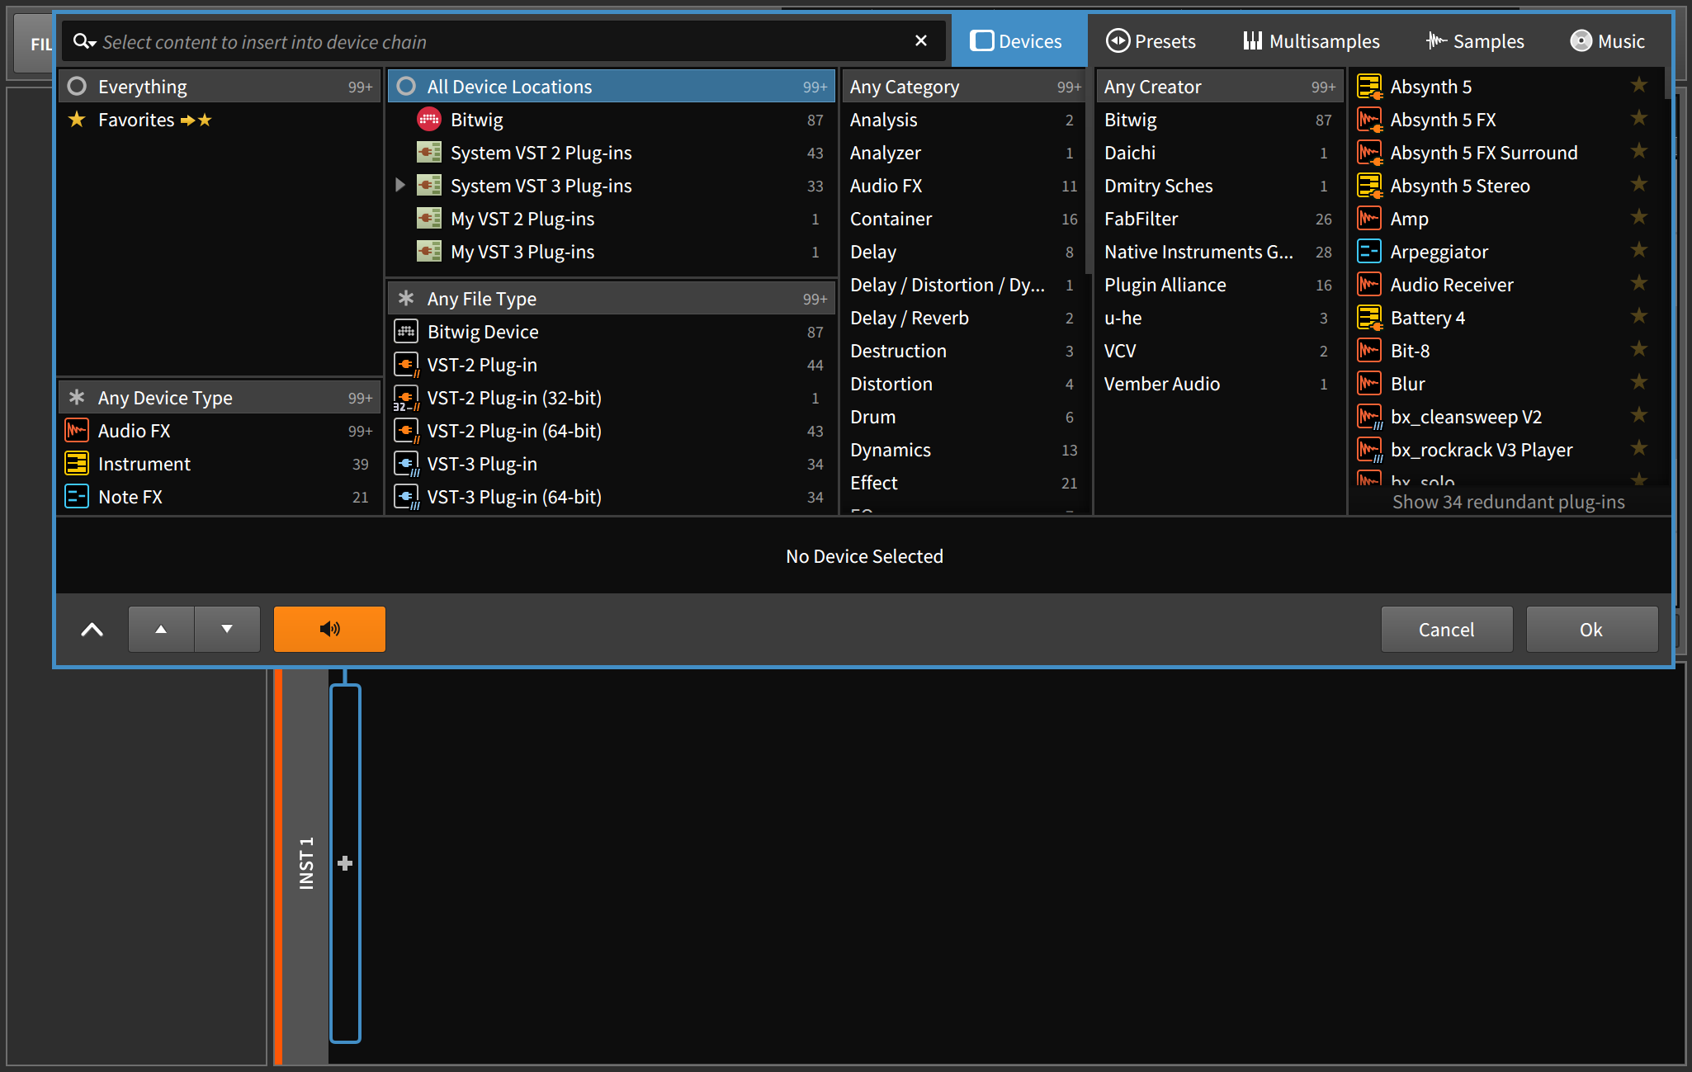The image size is (1692, 1072).
Task: Expand the System VST 3 Plug-ins folder
Action: click(x=400, y=185)
